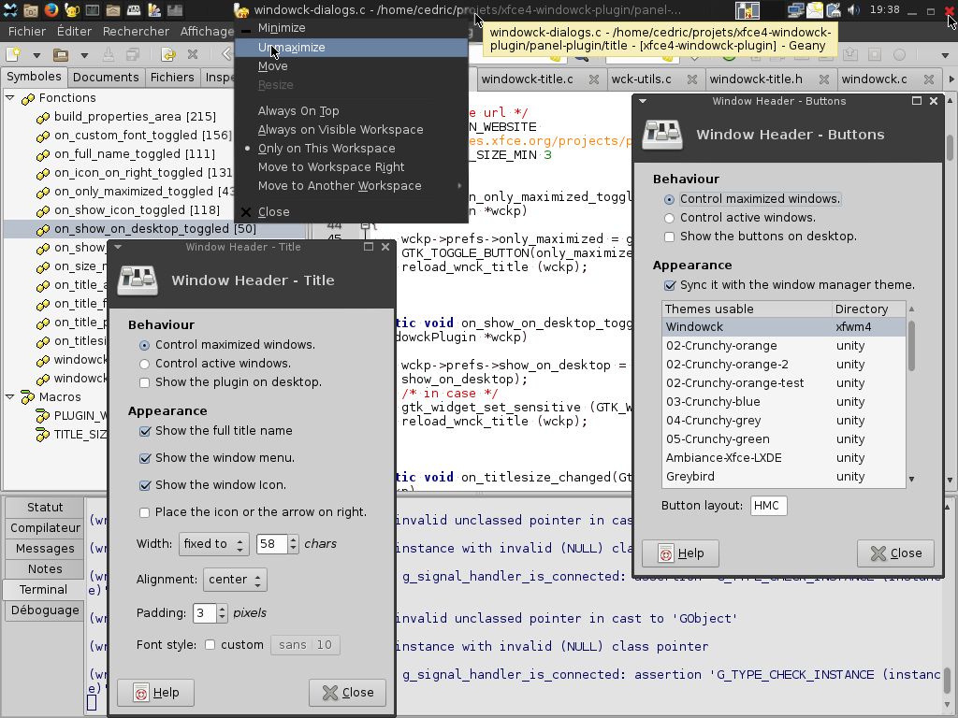Open the mail client icon in the tray
Image resolution: width=958 pixels, height=718 pixels.
tap(816, 9)
